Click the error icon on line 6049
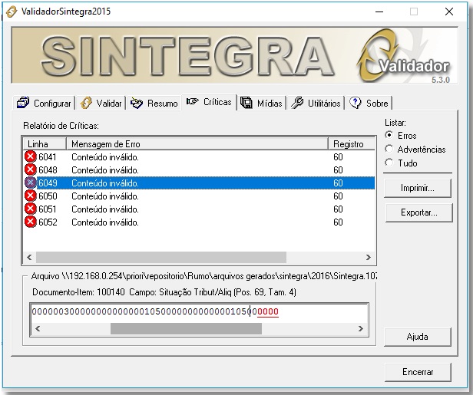Image resolution: width=473 pixels, height=395 pixels. click(x=30, y=183)
